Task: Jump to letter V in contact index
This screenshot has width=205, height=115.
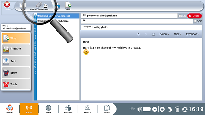Action: pyautogui.click(x=35, y=65)
